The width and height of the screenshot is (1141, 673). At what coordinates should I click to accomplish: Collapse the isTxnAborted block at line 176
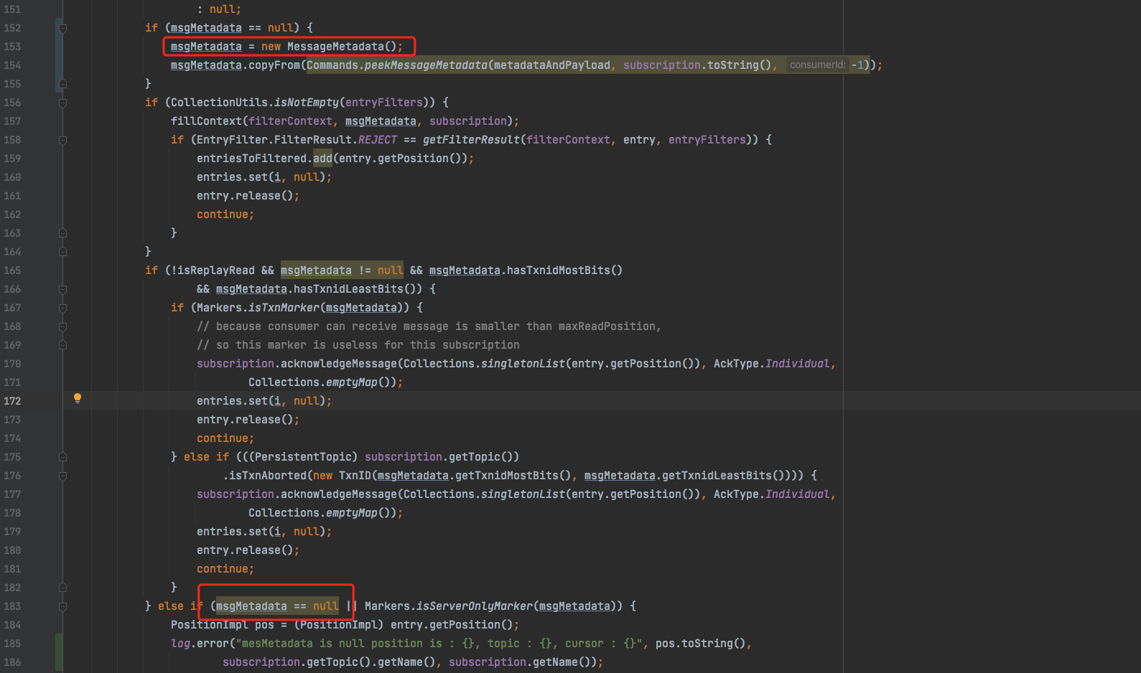[x=62, y=476]
